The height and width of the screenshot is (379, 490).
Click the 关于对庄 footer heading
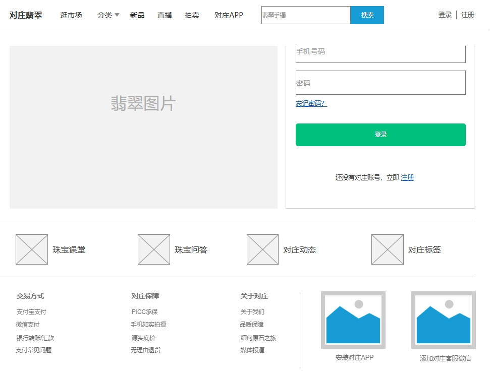point(254,296)
